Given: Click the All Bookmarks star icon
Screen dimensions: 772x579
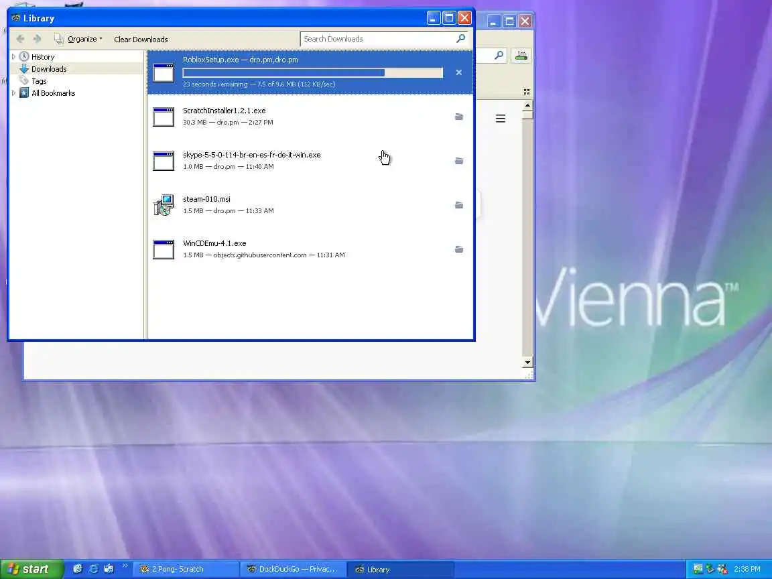Looking at the screenshot, I should click(23, 92).
